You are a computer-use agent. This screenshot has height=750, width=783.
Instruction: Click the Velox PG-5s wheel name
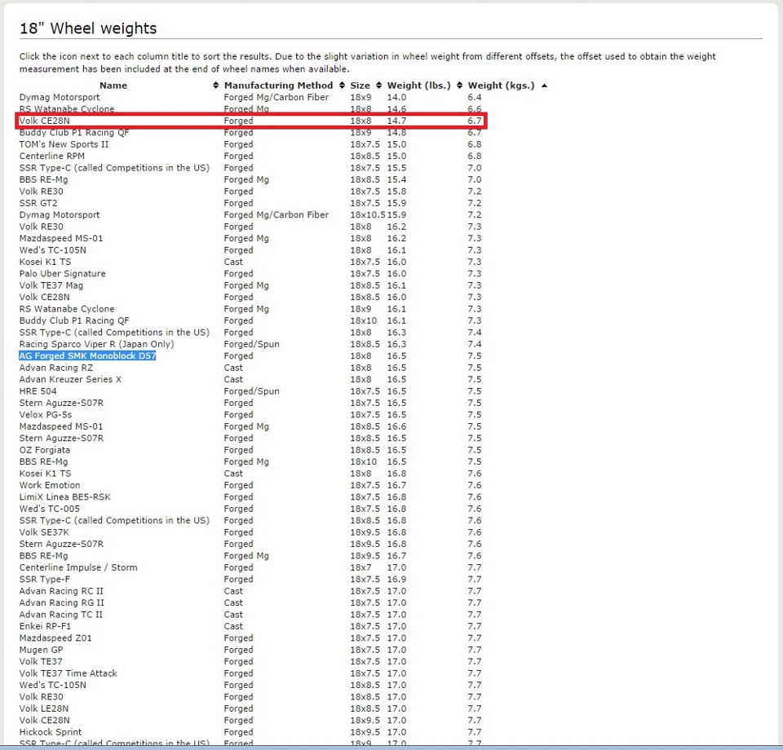click(x=46, y=415)
